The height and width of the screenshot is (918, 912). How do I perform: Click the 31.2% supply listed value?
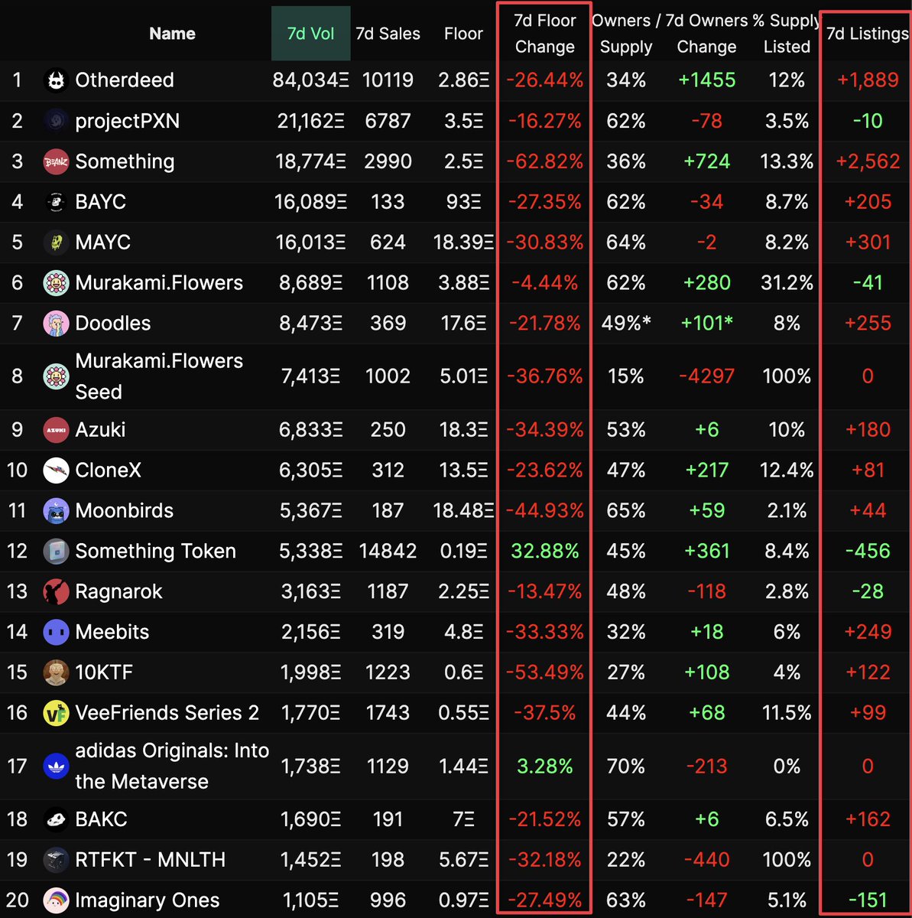point(787,283)
